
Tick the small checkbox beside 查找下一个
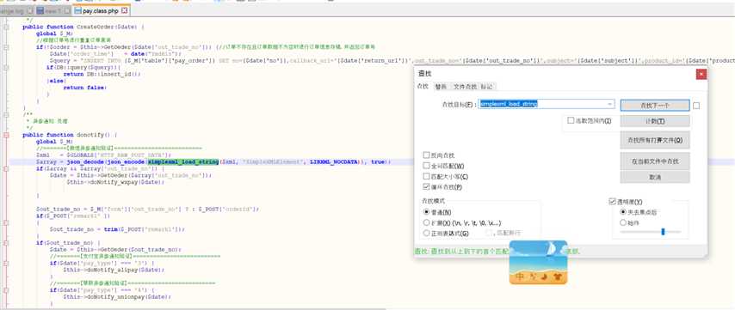696,106
